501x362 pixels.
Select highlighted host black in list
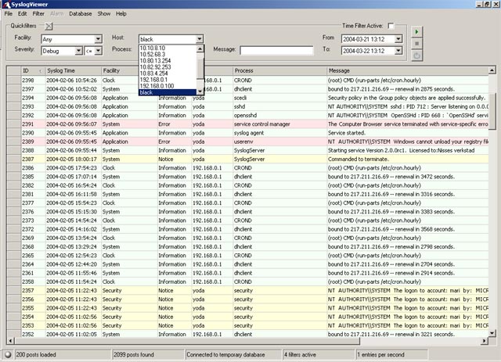coord(168,92)
